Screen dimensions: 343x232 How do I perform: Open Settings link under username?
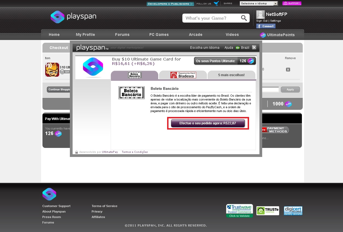pyautogui.click(x=275, y=21)
